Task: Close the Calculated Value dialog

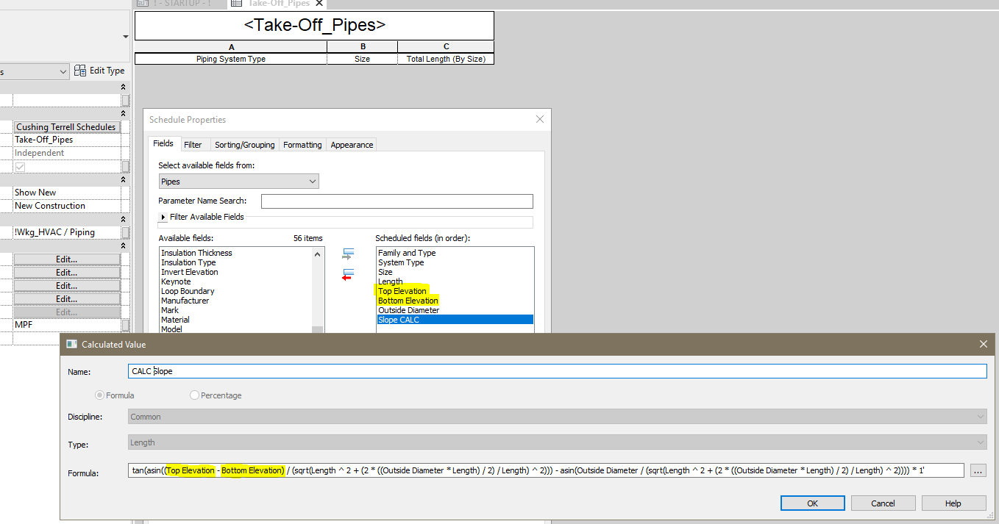Action: tap(984, 344)
